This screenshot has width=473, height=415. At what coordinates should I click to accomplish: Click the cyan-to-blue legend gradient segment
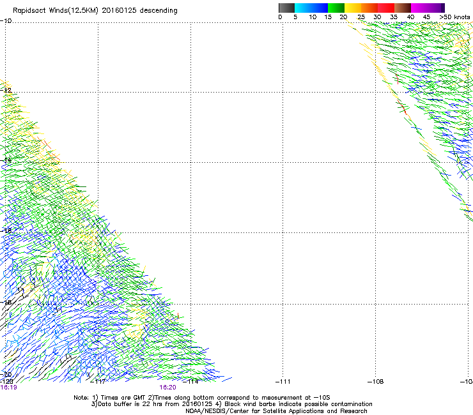coord(311,8)
